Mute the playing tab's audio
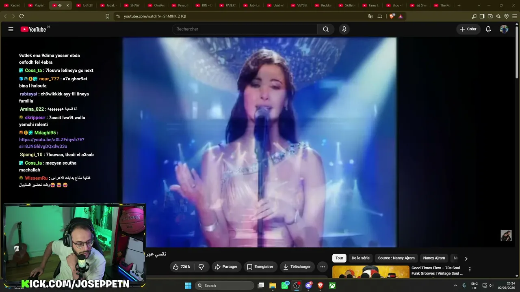 point(60,5)
